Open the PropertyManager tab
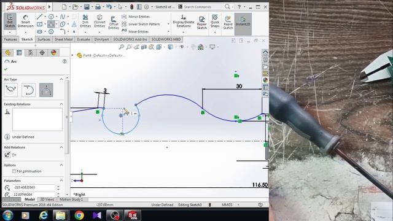This screenshot has width=393, height=221. 19,53
